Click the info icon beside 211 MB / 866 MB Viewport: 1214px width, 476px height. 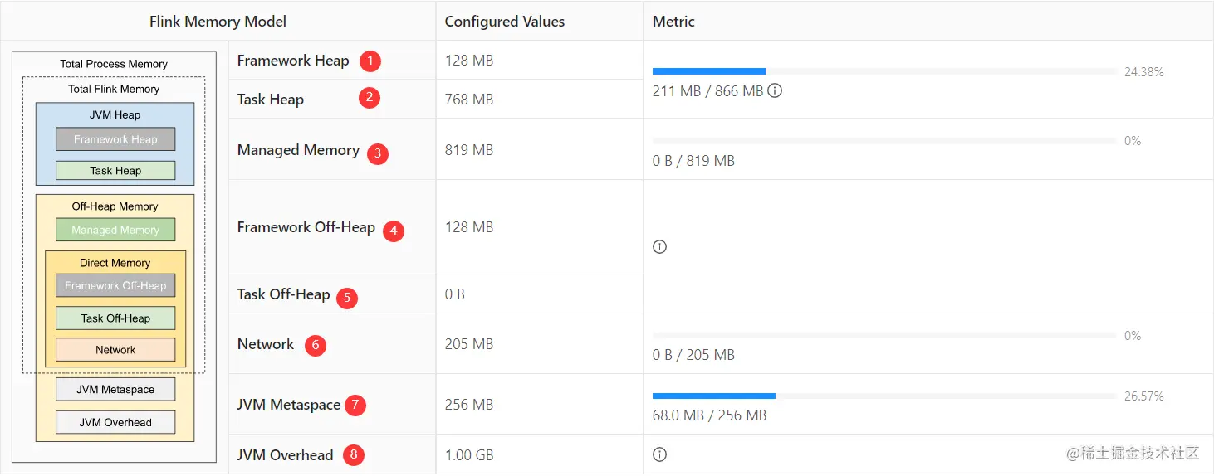[x=775, y=91]
